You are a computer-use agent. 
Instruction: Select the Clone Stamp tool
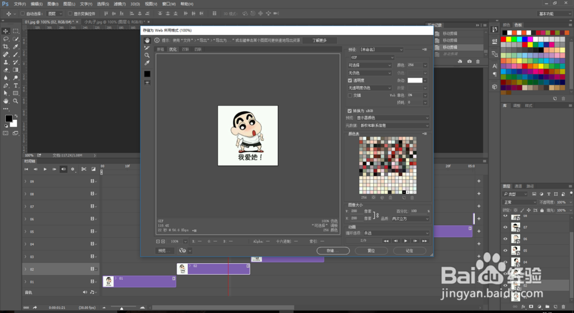6,62
